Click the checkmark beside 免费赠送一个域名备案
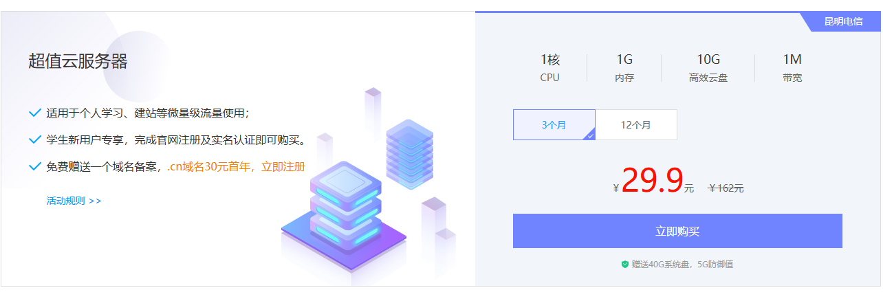 click(x=35, y=166)
